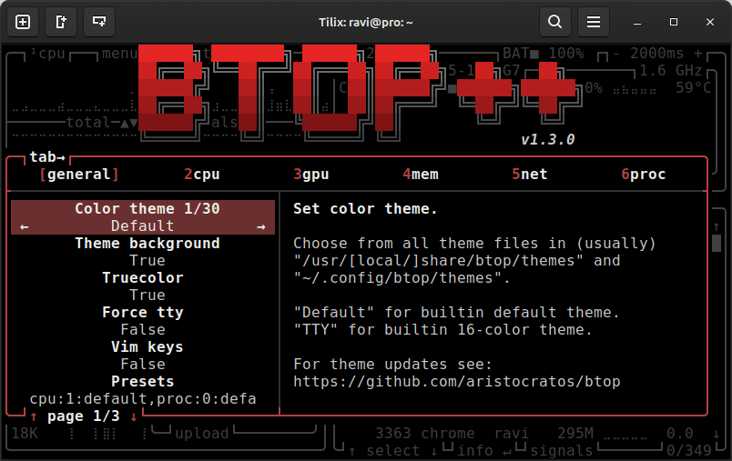Select the Vim keys option
The width and height of the screenshot is (732, 461).
147,346
